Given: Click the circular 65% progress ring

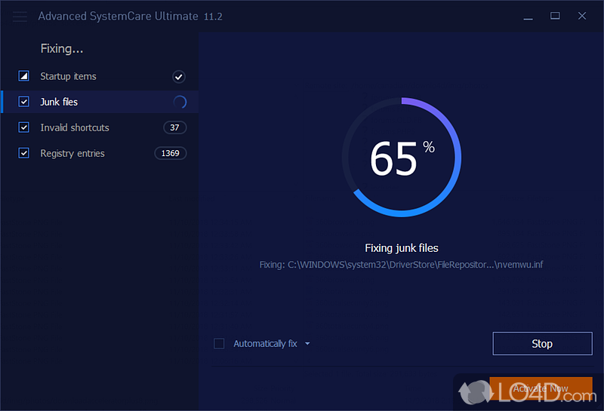Looking at the screenshot, I should 401,158.
